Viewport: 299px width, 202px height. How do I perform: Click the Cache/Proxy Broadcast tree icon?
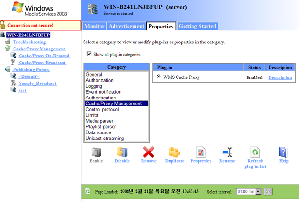pos(14,62)
